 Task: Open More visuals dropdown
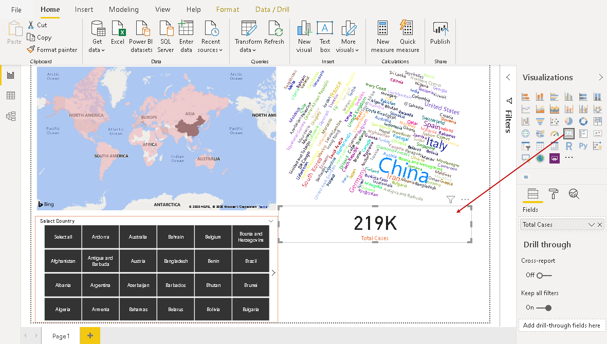pyautogui.click(x=347, y=37)
